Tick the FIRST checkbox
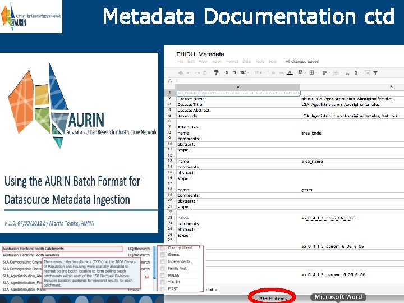Viewport: 404px width, 303px height. pos(162,289)
